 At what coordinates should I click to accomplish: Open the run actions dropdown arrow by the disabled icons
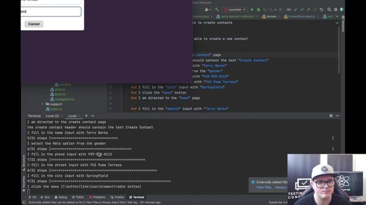pyautogui.click(x=276, y=10)
